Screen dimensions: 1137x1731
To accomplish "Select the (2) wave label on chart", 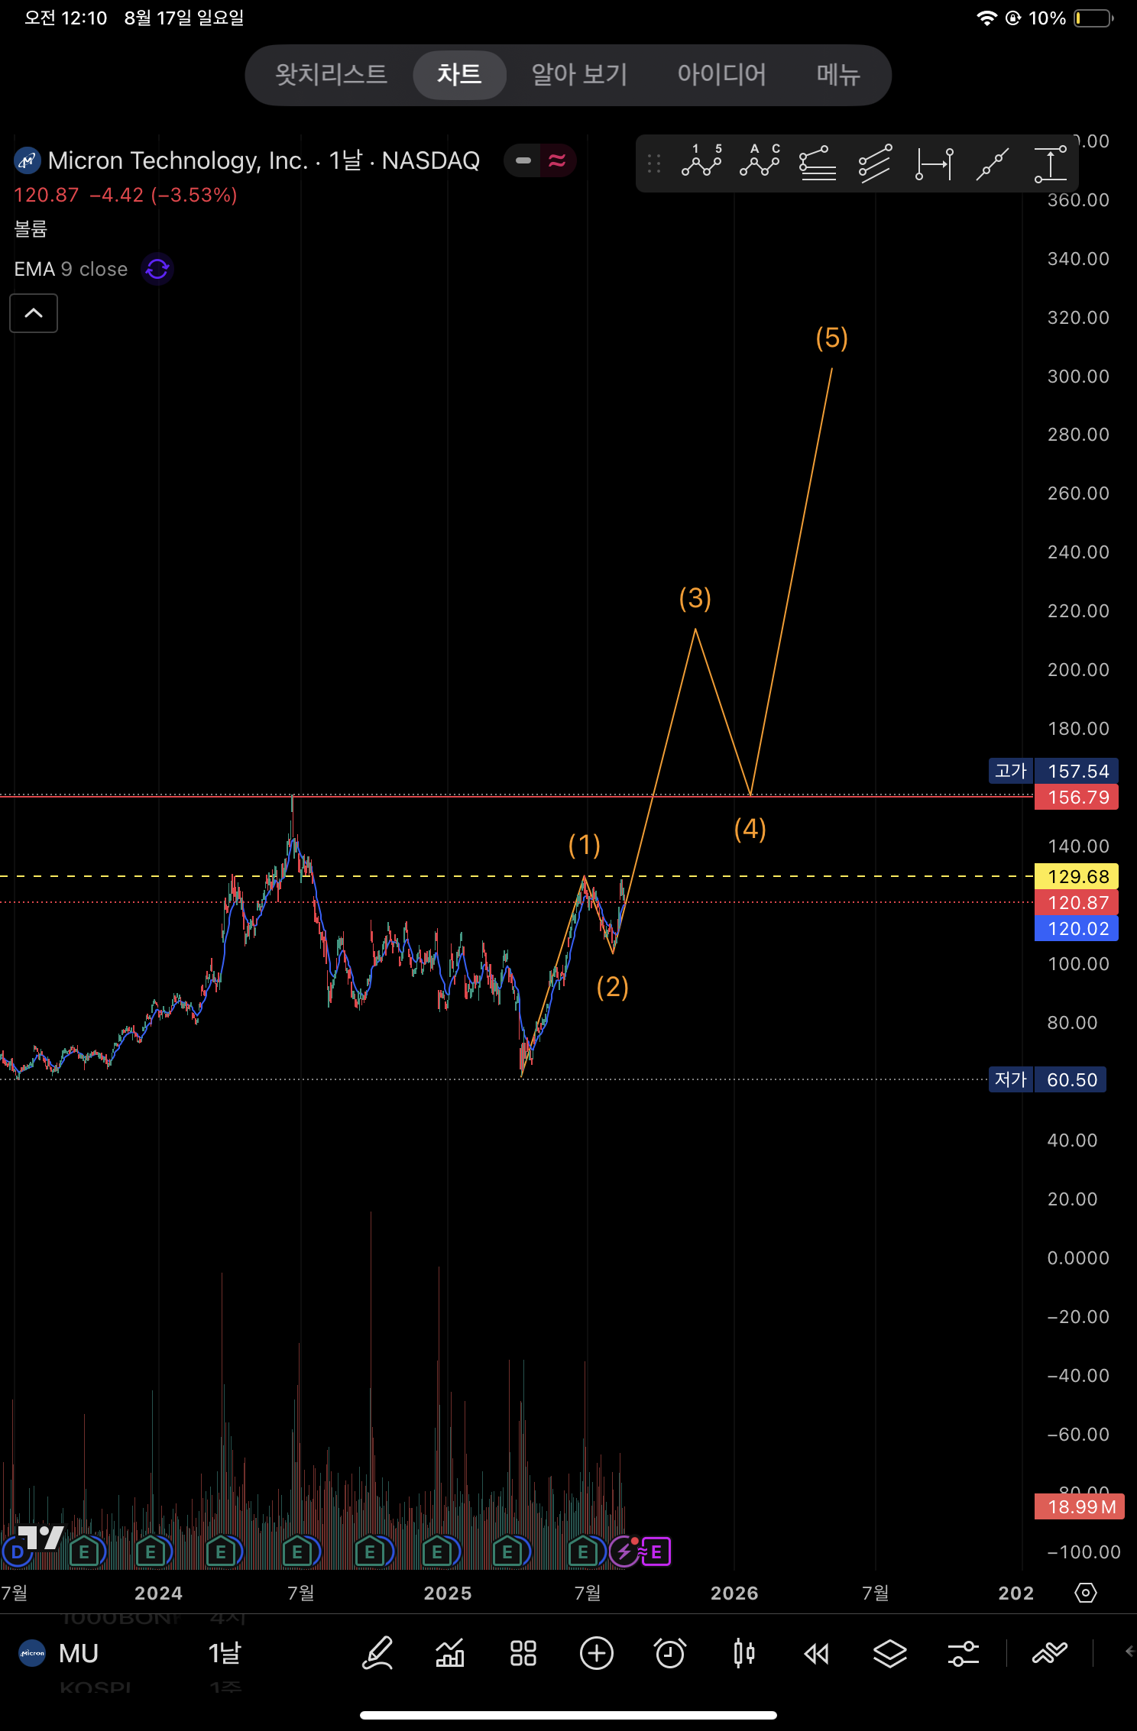I will (x=613, y=986).
